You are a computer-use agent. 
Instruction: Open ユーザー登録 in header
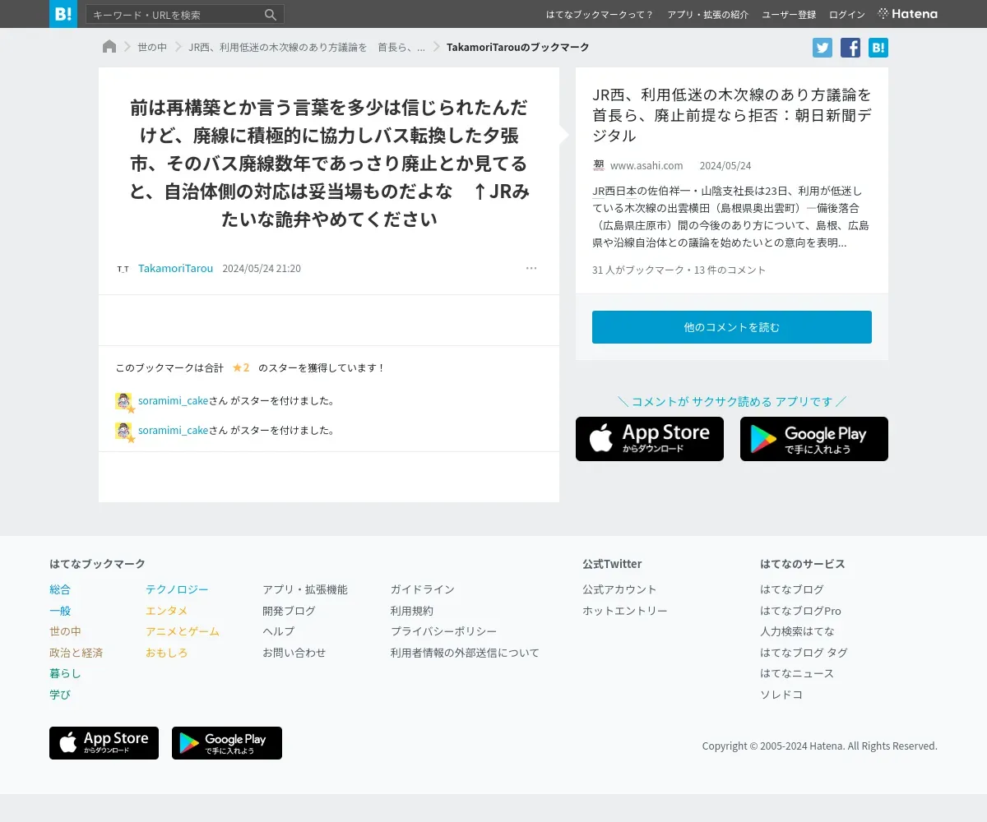(x=789, y=15)
